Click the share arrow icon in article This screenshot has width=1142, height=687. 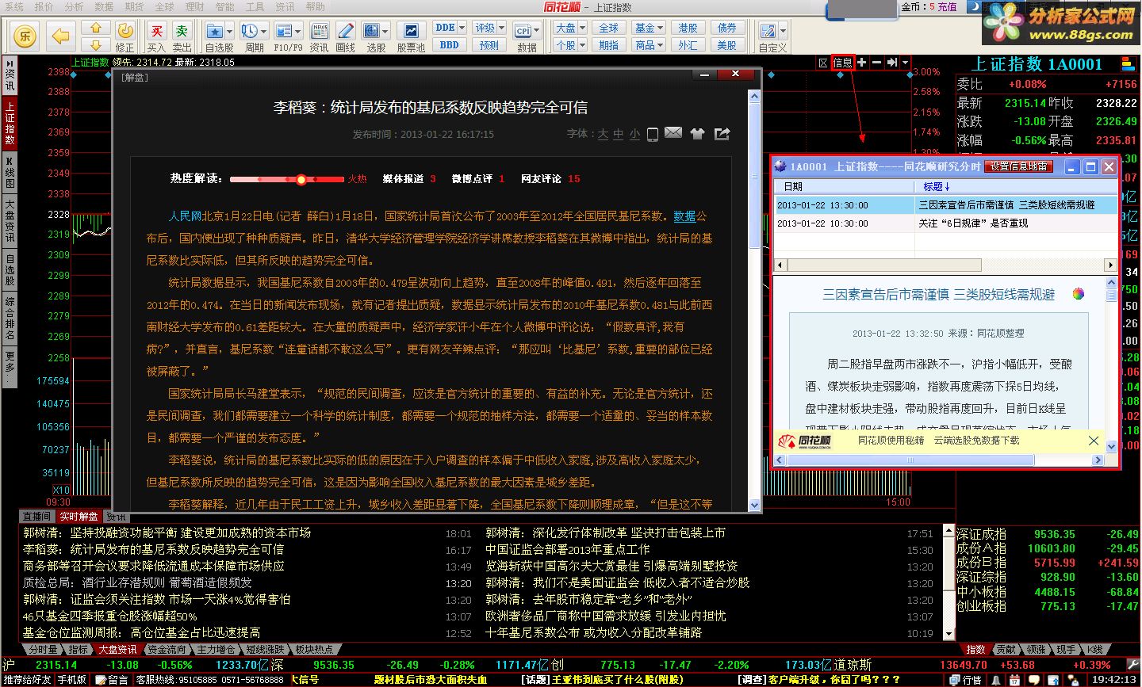[722, 133]
